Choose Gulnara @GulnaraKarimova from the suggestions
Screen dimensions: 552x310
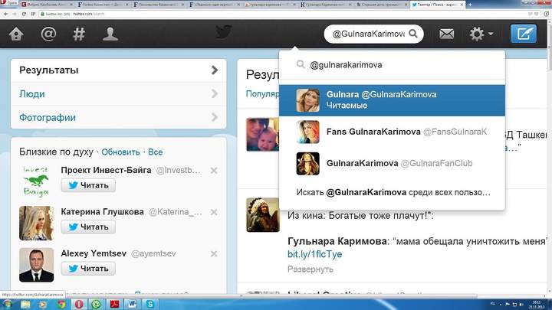point(392,100)
